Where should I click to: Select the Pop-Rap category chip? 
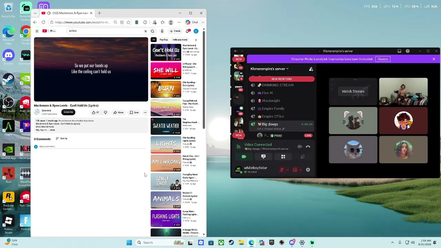point(164,40)
